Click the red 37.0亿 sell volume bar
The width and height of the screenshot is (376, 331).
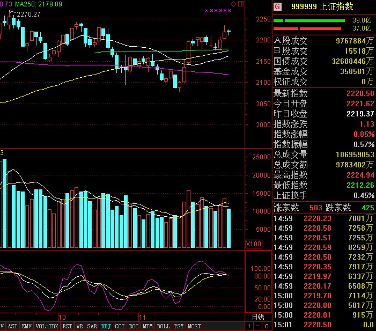pyautogui.click(x=307, y=29)
